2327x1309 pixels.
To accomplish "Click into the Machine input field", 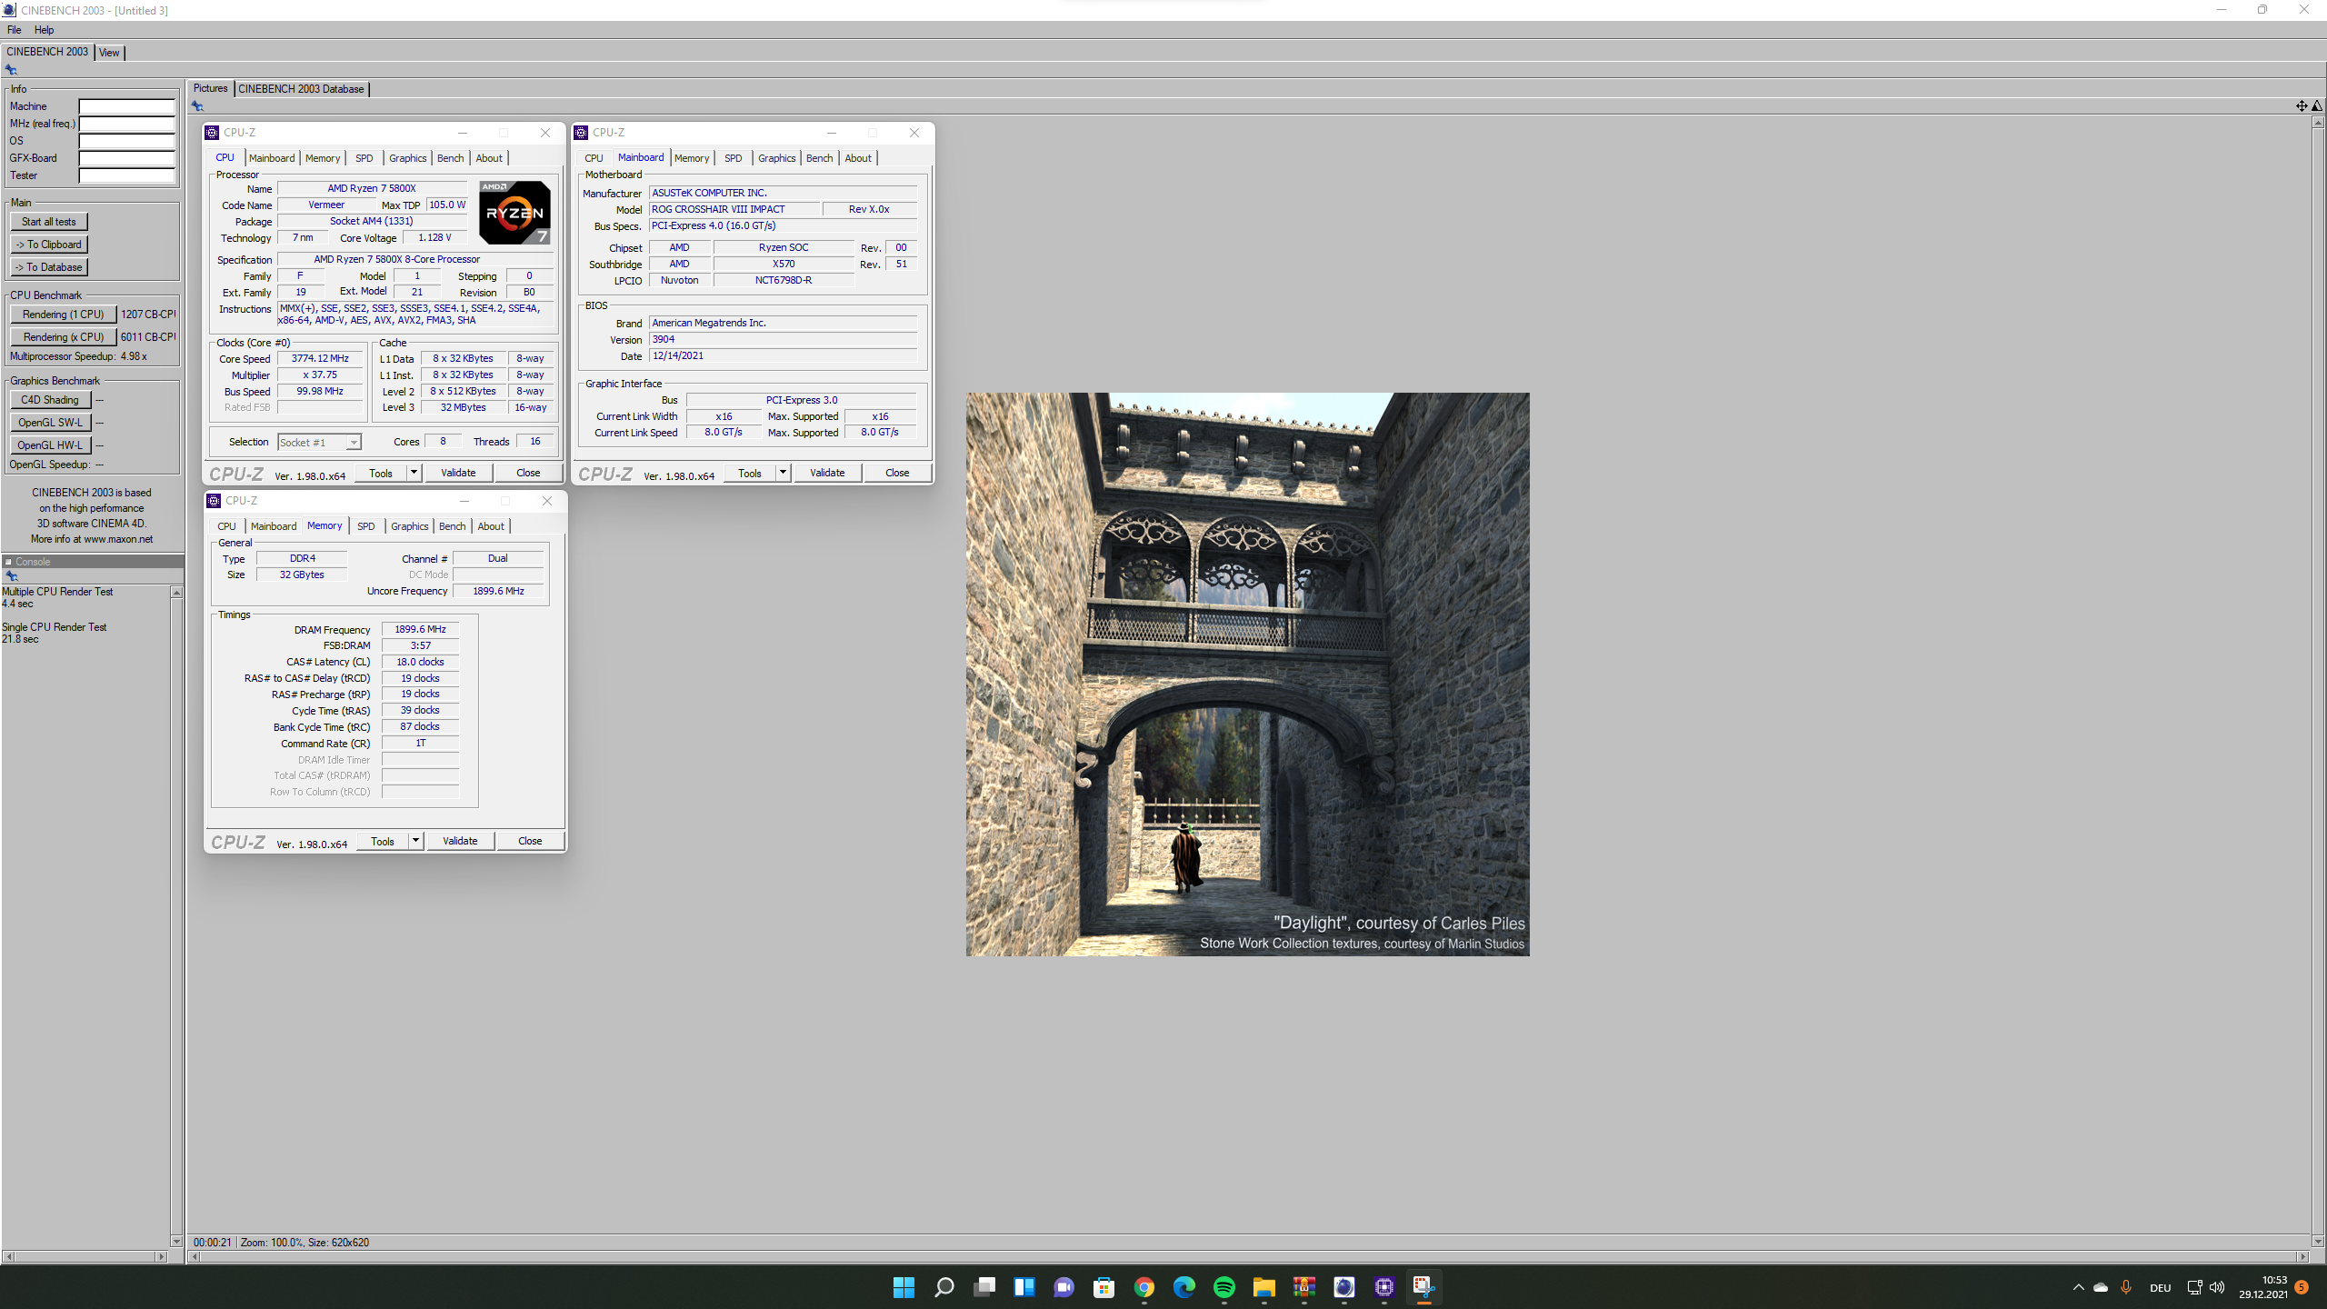I will coord(127,106).
